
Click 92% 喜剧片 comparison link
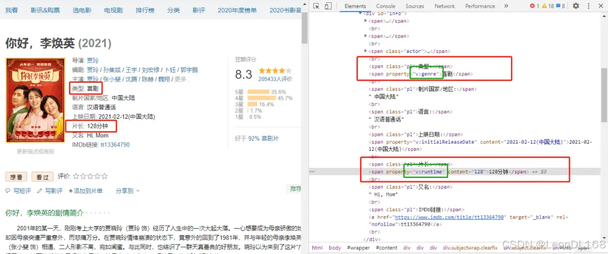point(263,139)
